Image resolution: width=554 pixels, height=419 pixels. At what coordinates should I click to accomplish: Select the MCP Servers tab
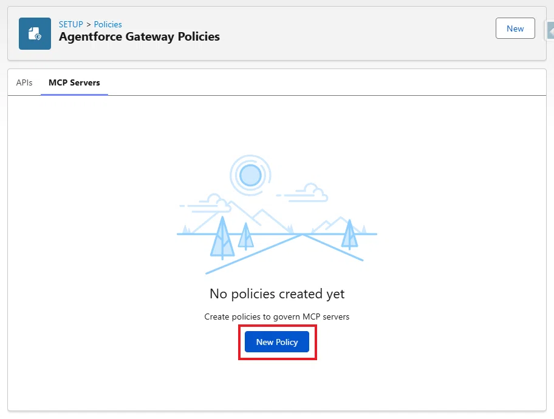74,82
